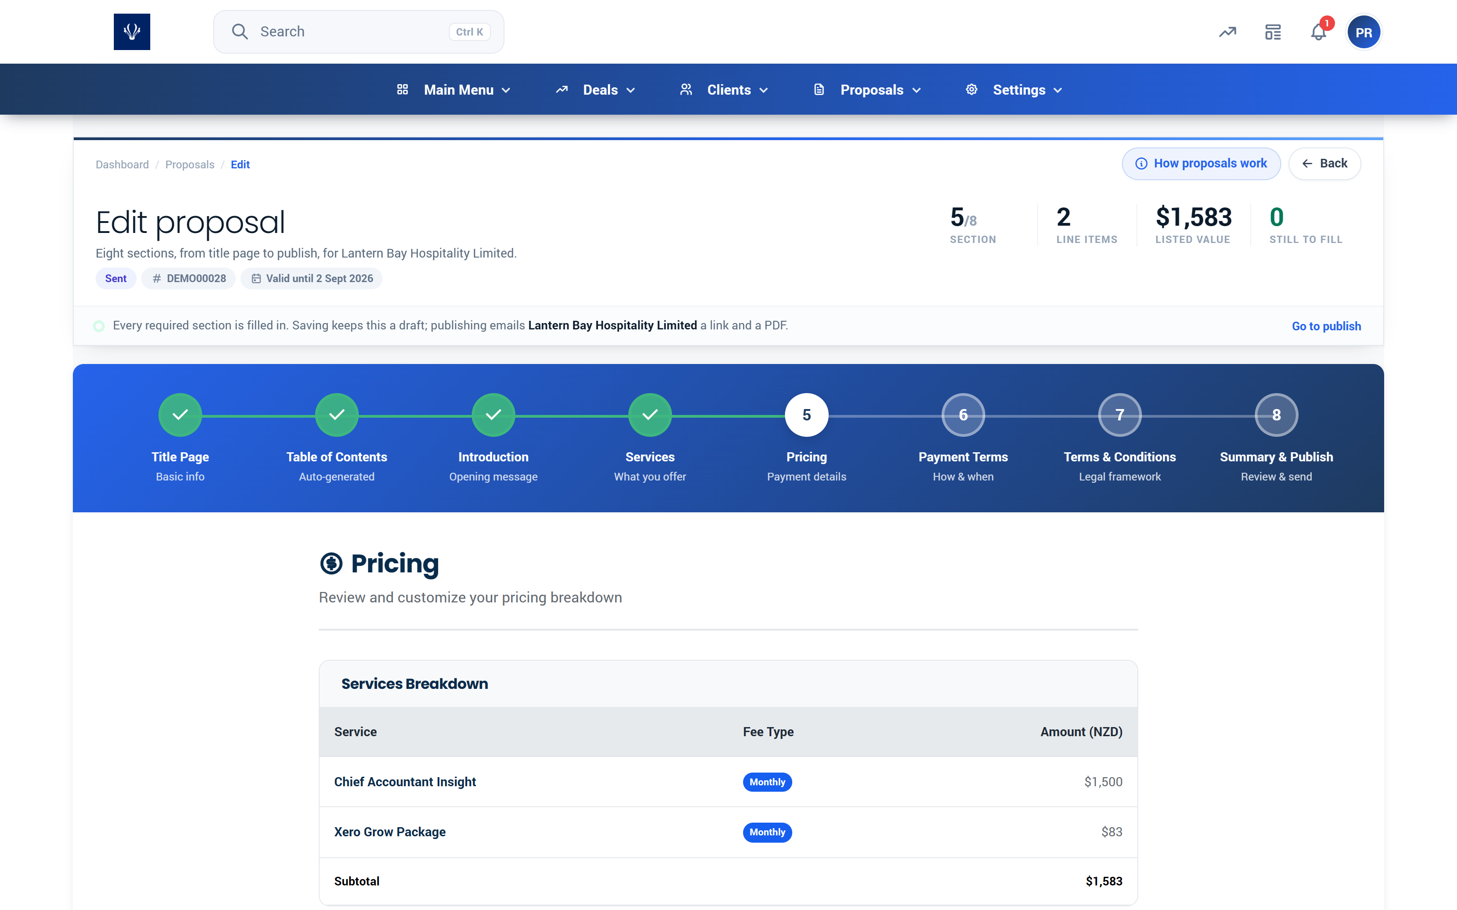
Task: Click Monthly badge for Xero Grow Package
Action: (767, 832)
